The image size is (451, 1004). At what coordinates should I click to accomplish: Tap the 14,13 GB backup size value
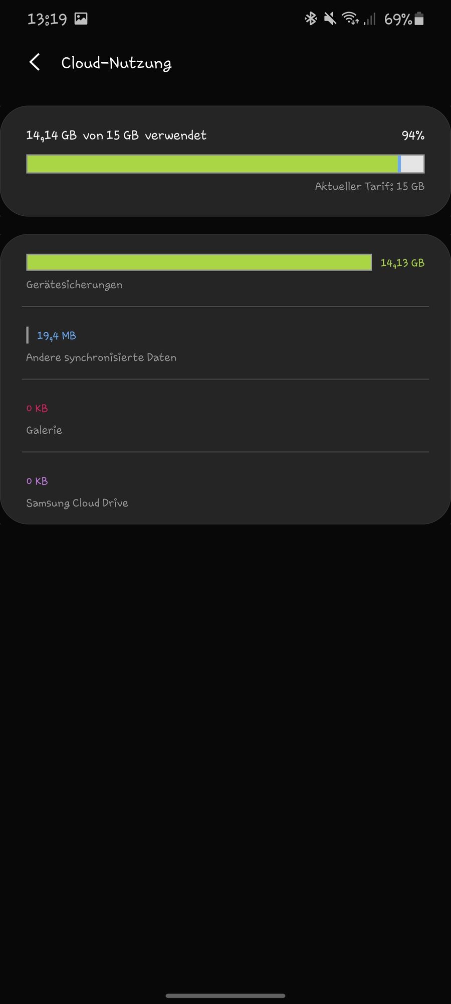pyautogui.click(x=402, y=263)
